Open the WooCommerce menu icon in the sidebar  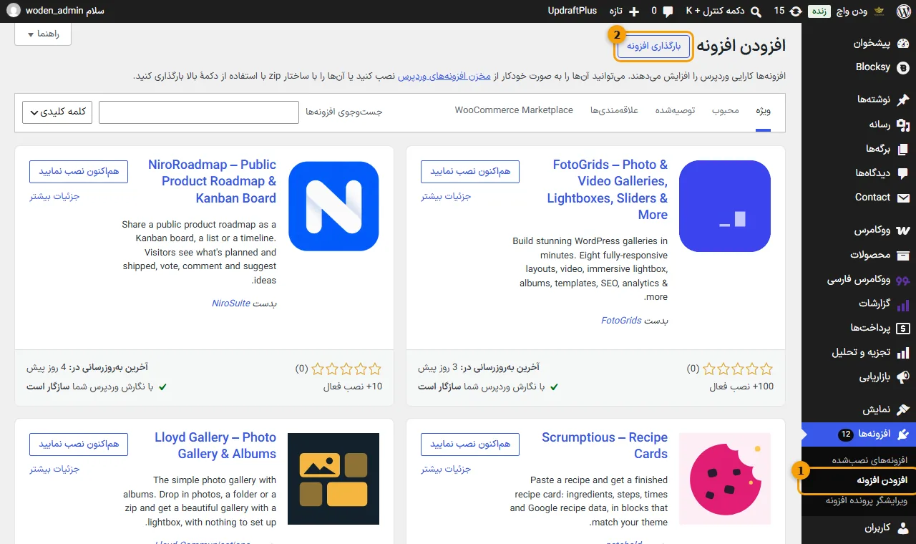coord(903,231)
